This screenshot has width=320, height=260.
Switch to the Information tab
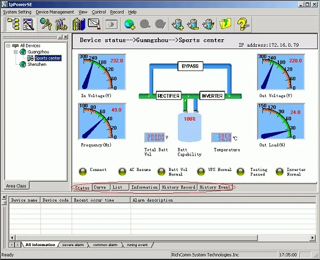coord(144,187)
